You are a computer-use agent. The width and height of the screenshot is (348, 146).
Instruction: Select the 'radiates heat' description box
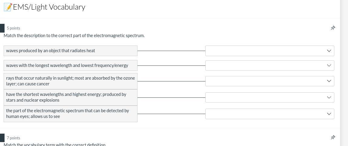(70, 51)
